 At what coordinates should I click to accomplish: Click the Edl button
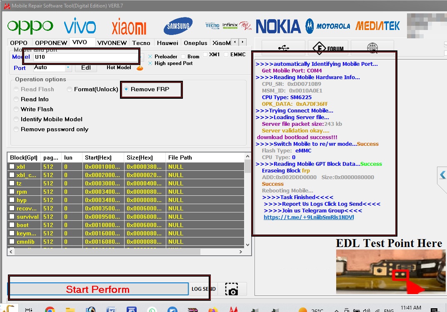pyautogui.click(x=86, y=67)
